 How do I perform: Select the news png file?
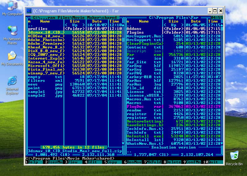pyautogui.click(x=75, y=84)
